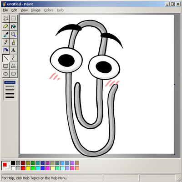Open the View menu
The width and height of the screenshot is (182, 182).
[24, 10]
